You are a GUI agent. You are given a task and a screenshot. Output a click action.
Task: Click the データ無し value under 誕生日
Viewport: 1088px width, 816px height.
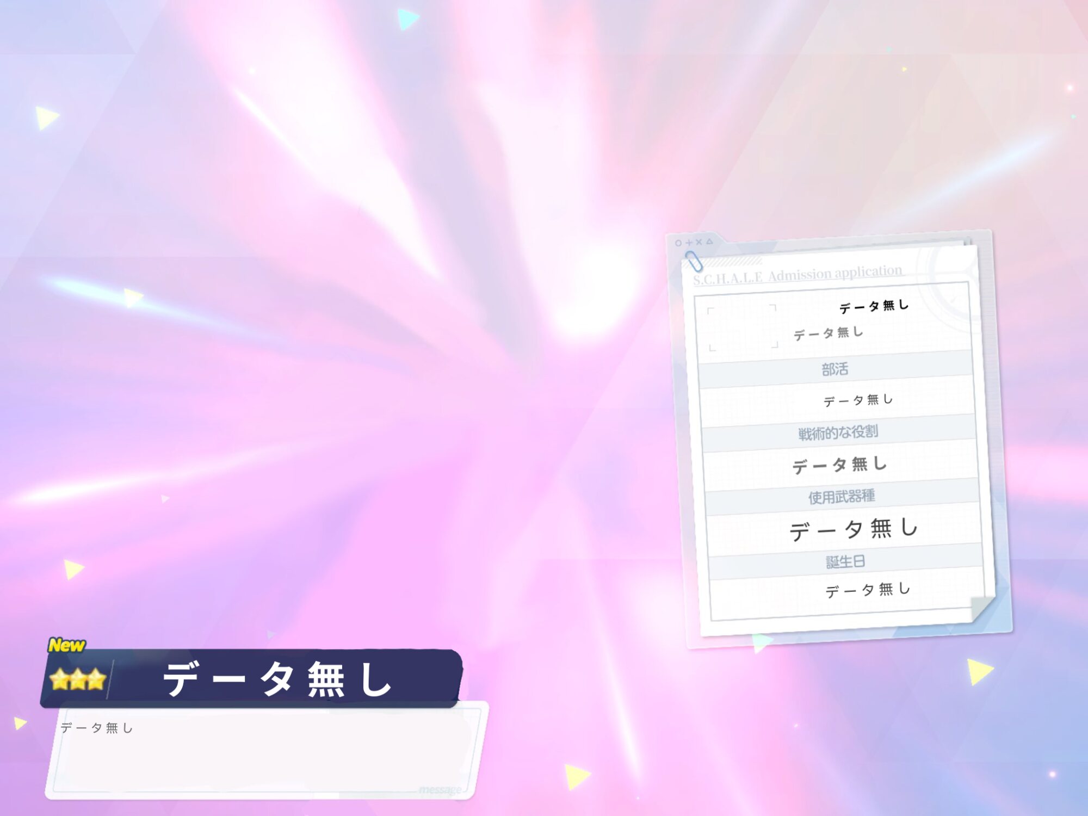[x=867, y=590]
